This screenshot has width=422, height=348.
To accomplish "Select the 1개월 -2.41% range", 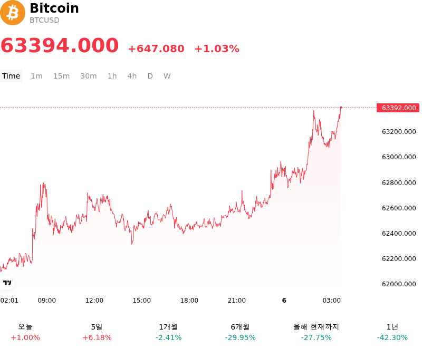I will [x=168, y=332].
